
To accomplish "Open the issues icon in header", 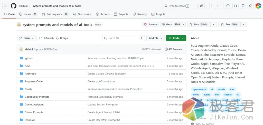I will click(x=228, y=6).
